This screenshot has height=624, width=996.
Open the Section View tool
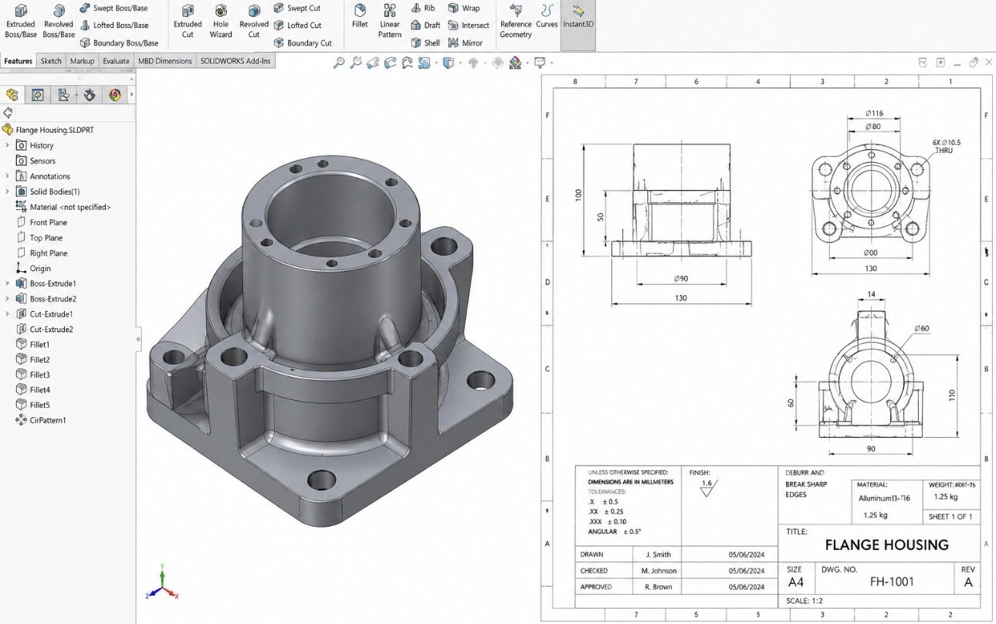(x=390, y=63)
